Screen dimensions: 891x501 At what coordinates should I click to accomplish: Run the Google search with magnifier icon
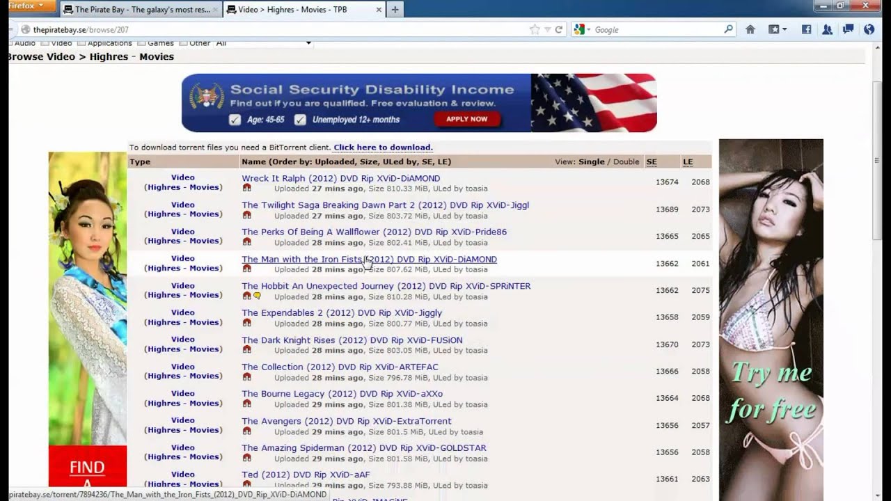click(x=728, y=29)
